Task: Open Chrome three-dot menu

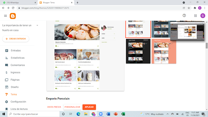Action: point(205,8)
